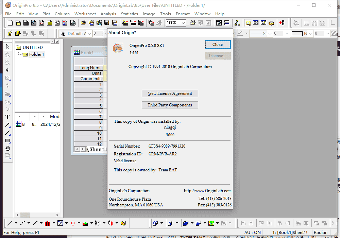Toggle the Results Log window button
340x238 pixels.
(x=256, y=23)
